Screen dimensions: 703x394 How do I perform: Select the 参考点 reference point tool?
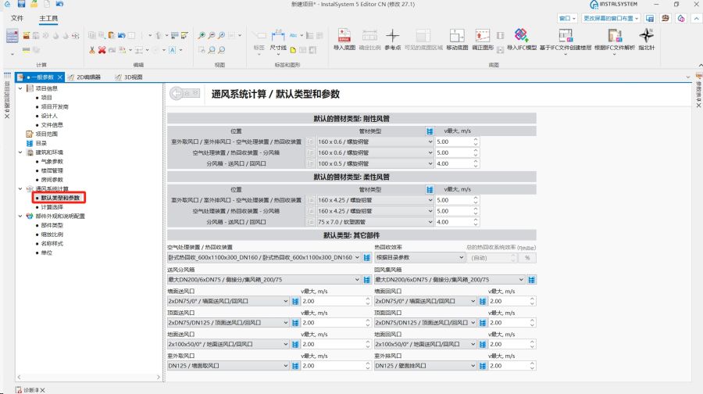click(x=392, y=38)
